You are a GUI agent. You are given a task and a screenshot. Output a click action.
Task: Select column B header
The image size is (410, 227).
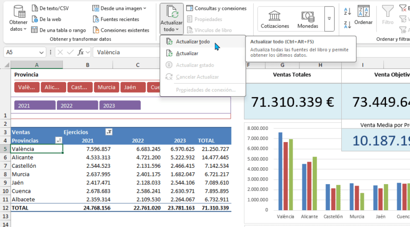pos(88,65)
